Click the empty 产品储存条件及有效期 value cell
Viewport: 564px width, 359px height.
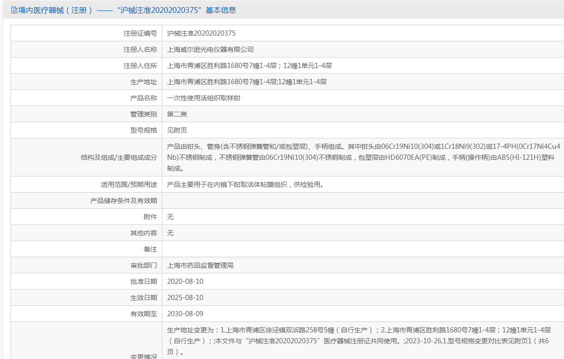coord(362,201)
